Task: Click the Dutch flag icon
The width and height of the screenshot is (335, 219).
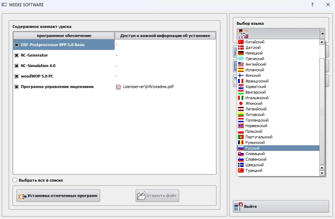Action: [x=241, y=120]
